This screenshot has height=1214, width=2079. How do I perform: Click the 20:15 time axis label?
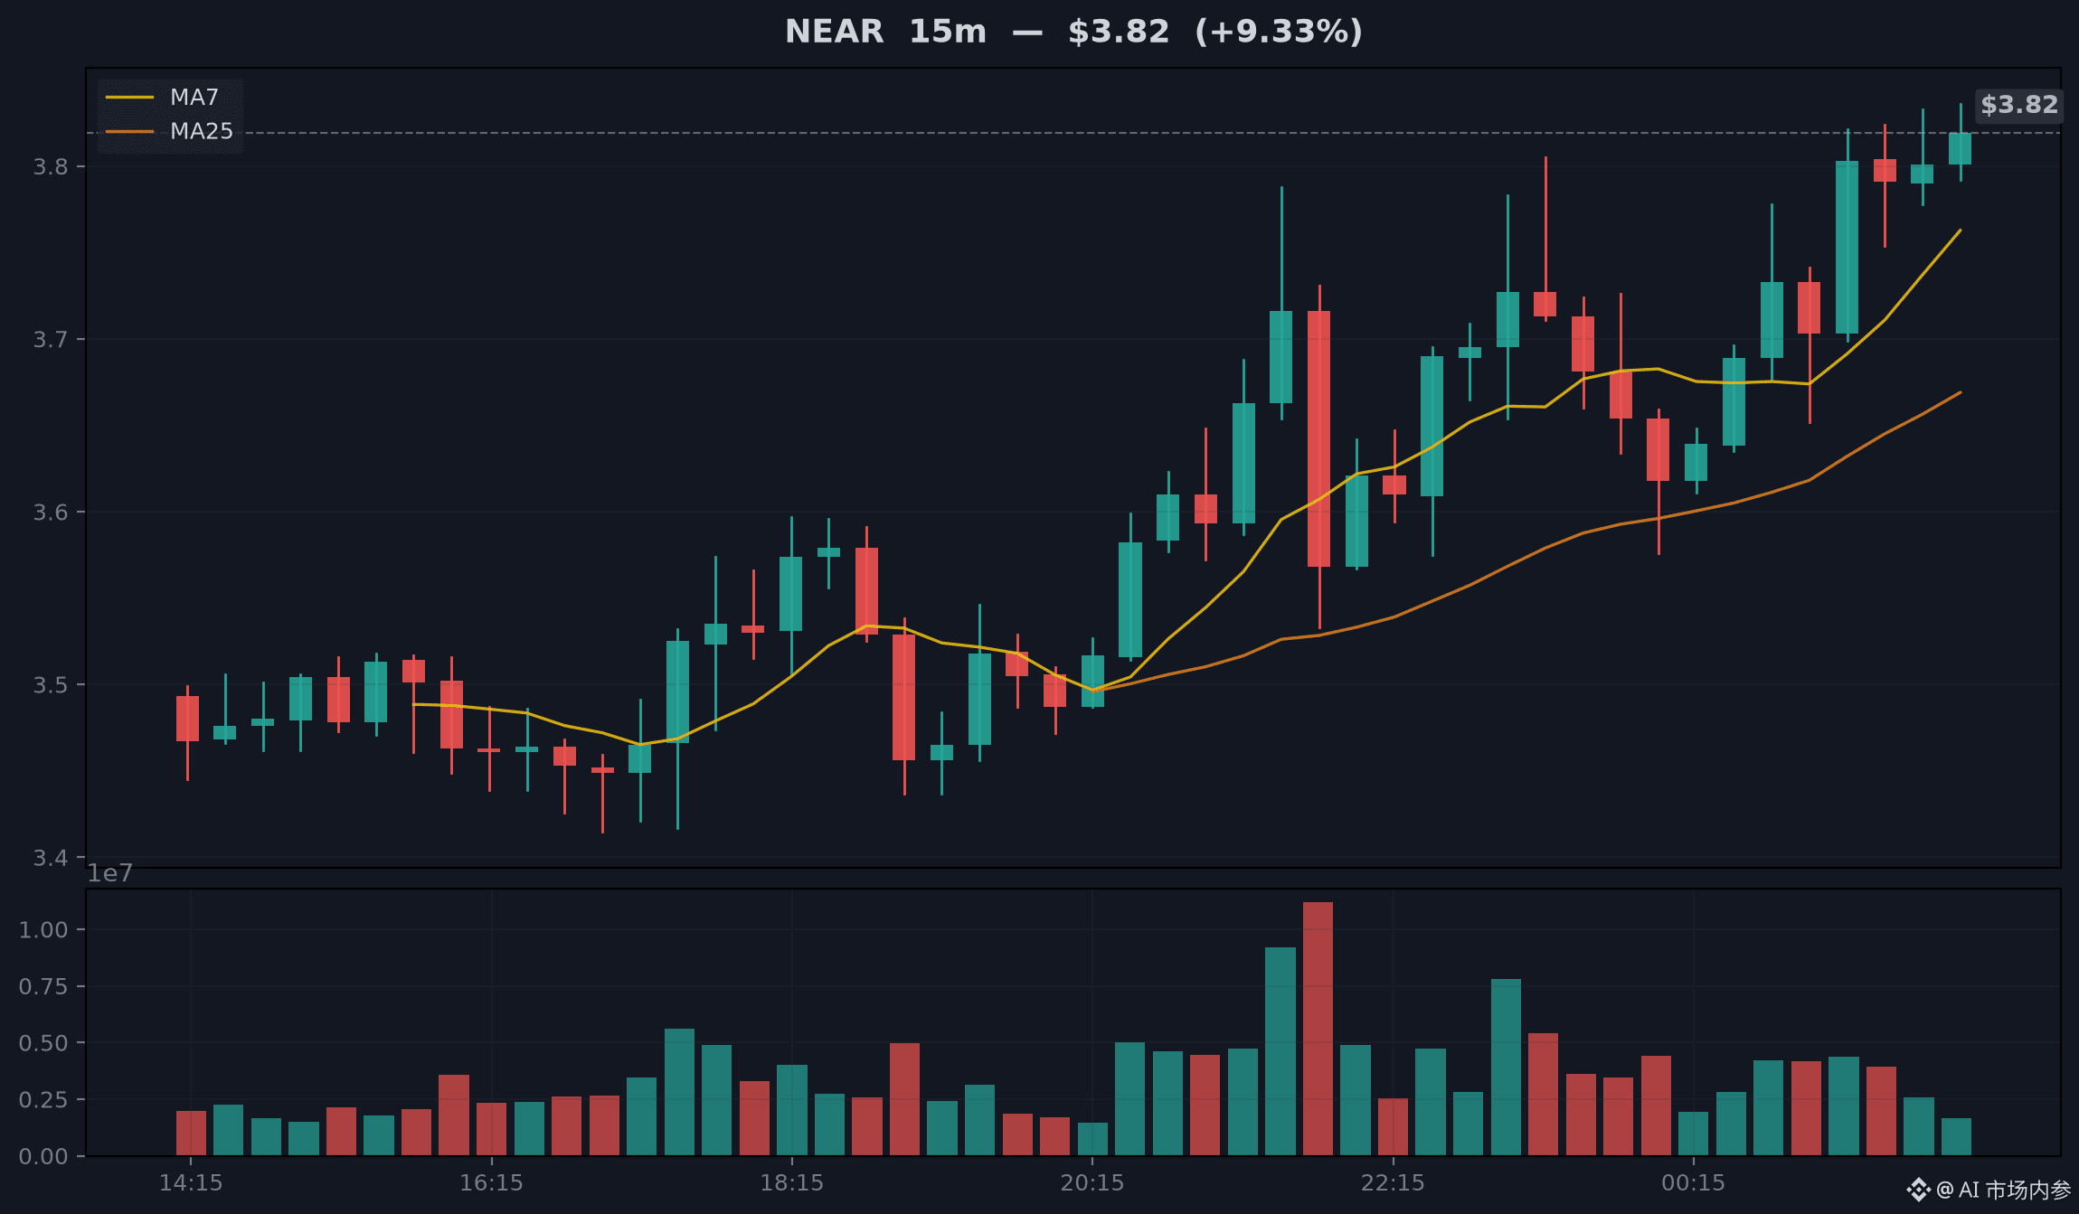pos(1092,1182)
